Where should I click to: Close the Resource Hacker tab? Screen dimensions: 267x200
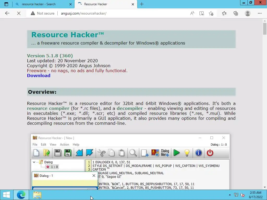[133, 4]
